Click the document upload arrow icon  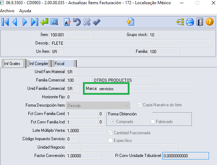point(131,22)
